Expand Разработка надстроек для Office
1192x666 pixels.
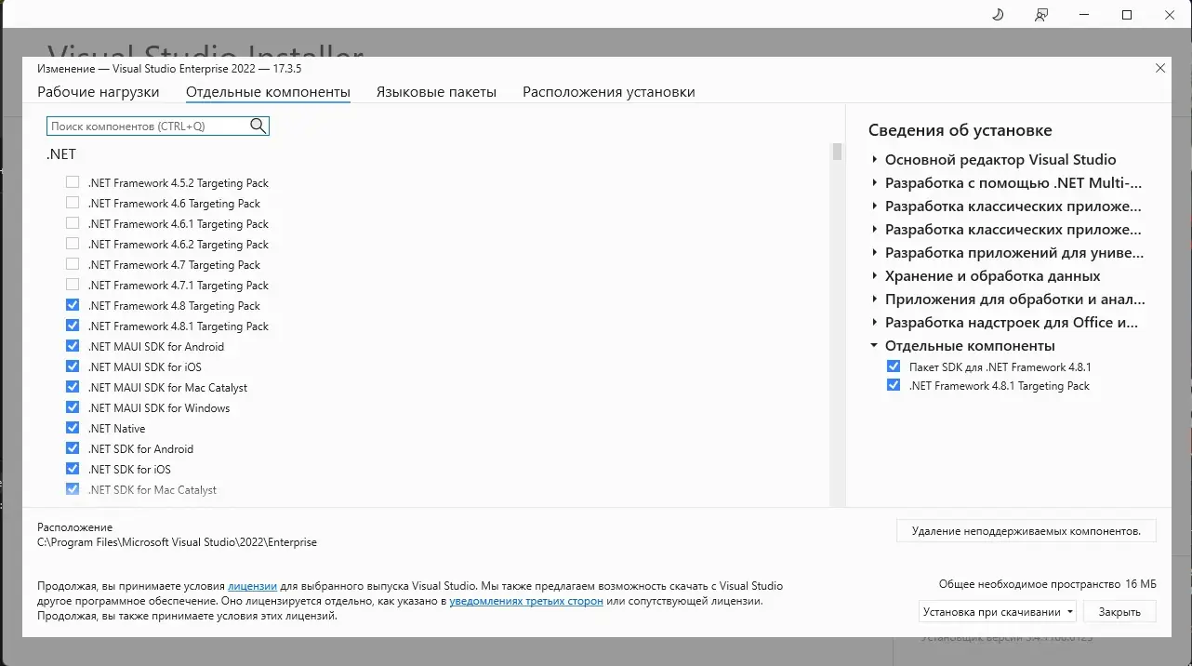(875, 322)
